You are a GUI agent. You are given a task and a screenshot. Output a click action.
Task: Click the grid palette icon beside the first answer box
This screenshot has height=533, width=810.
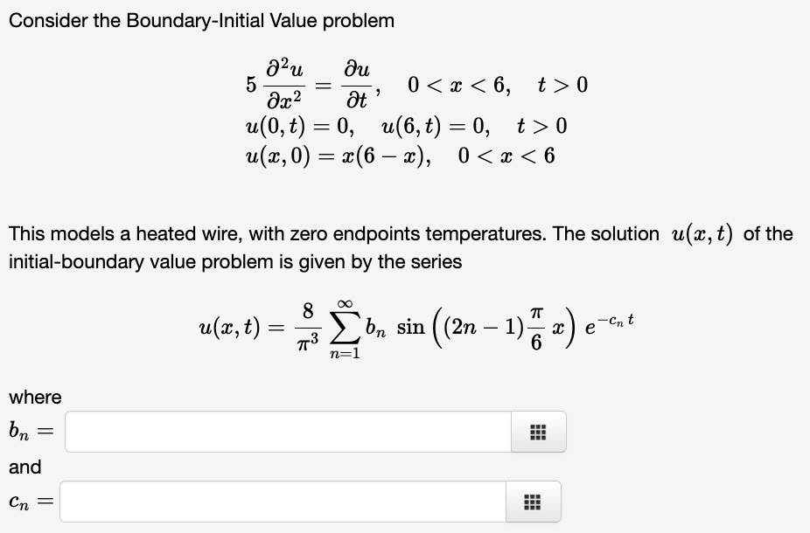(x=537, y=430)
